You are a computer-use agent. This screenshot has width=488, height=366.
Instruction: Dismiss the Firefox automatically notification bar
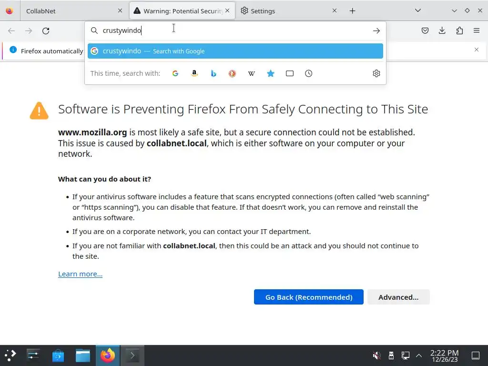tap(477, 50)
